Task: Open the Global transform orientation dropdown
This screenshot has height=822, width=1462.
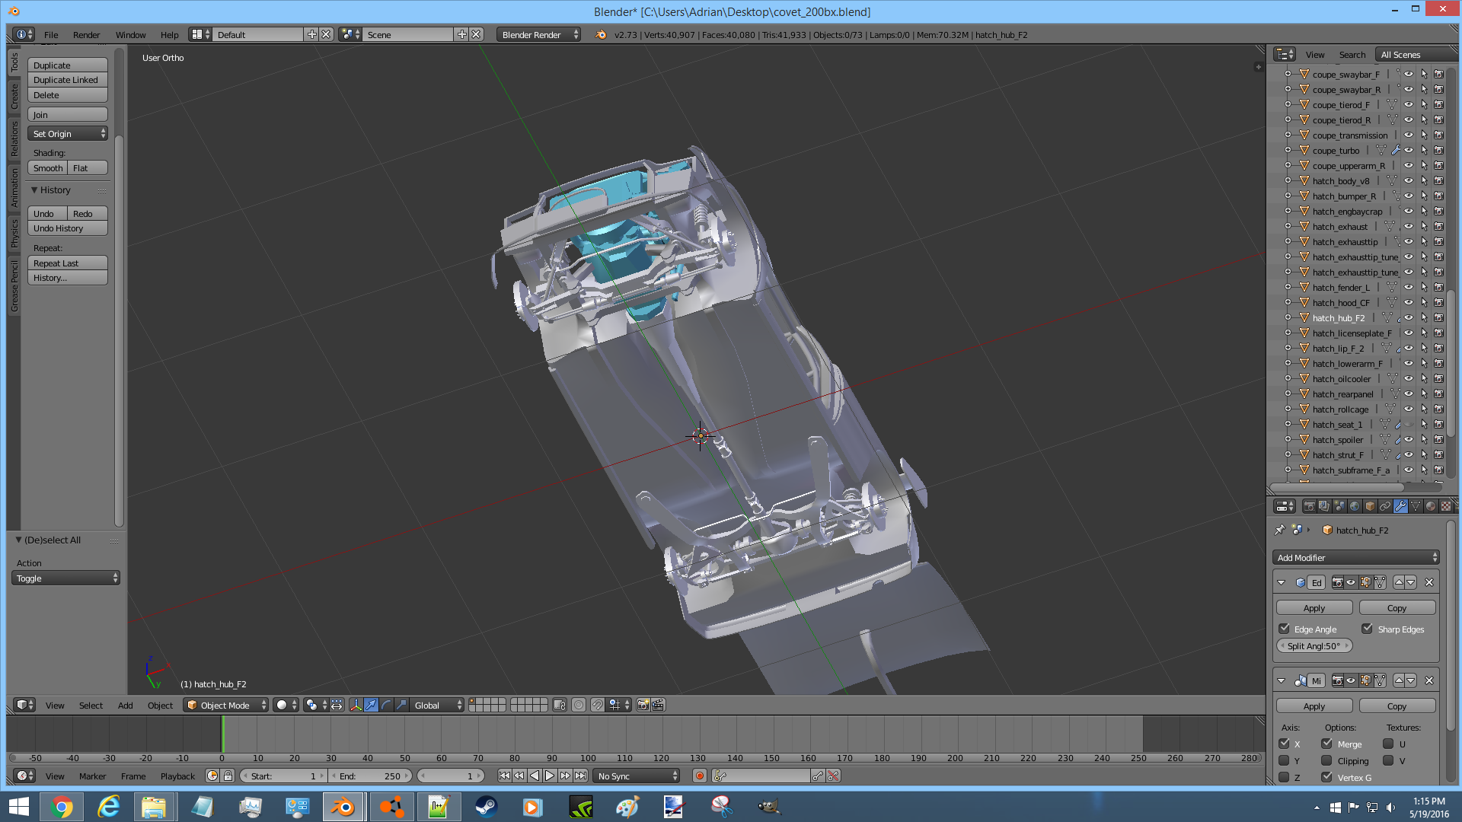Action: click(x=438, y=706)
